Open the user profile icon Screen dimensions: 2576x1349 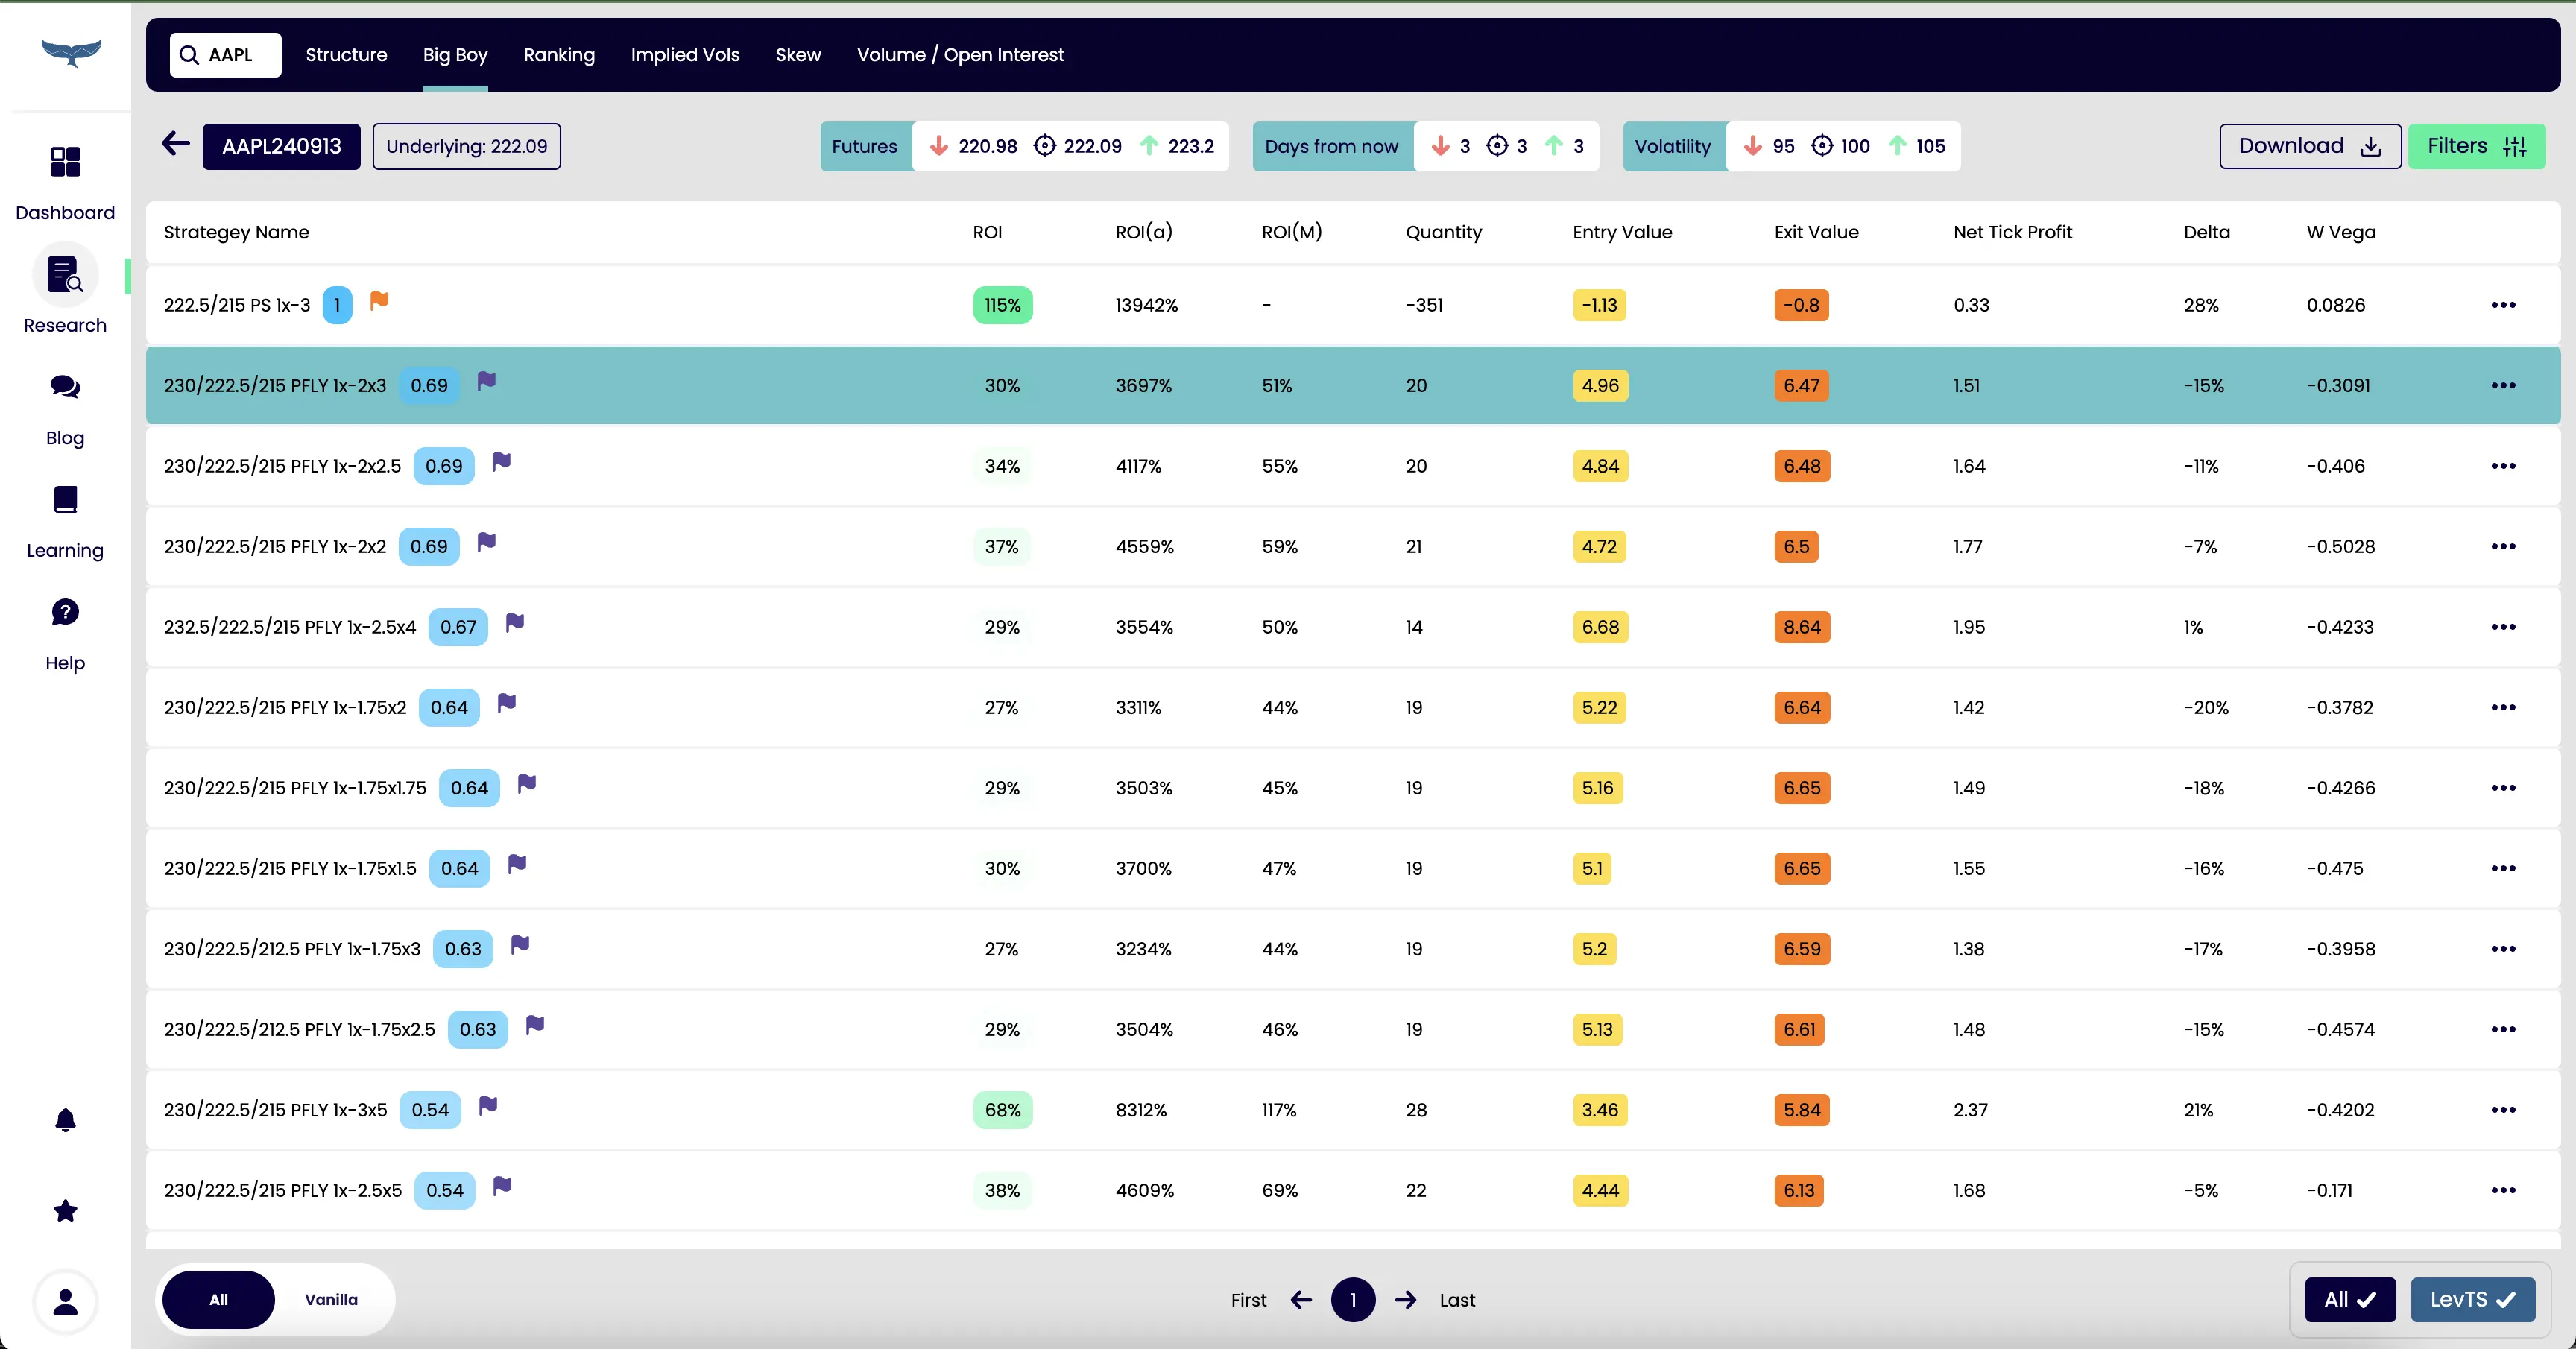65,1301
